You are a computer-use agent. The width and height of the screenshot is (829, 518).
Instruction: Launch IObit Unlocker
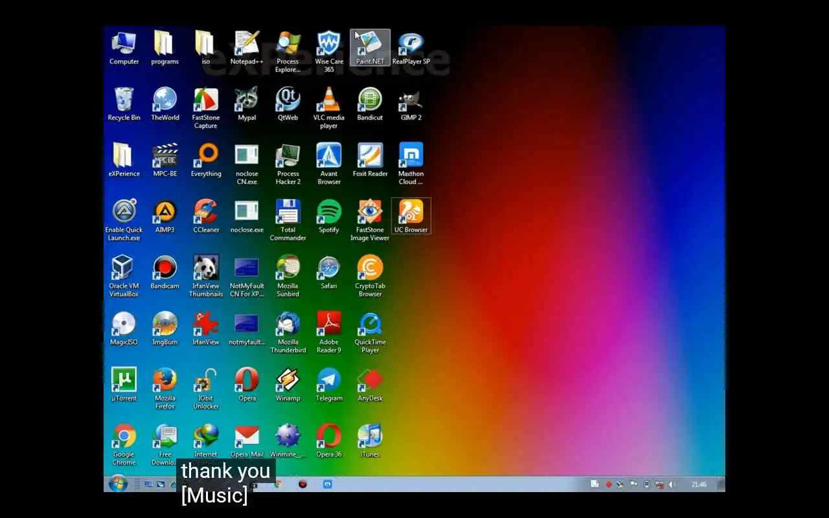tap(205, 389)
